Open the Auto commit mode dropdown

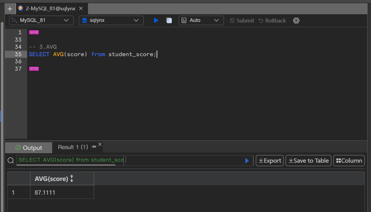201,20
